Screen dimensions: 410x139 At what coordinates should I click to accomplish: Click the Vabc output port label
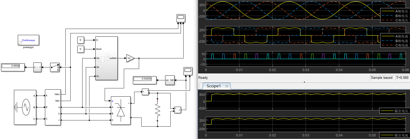(x=57, y=94)
